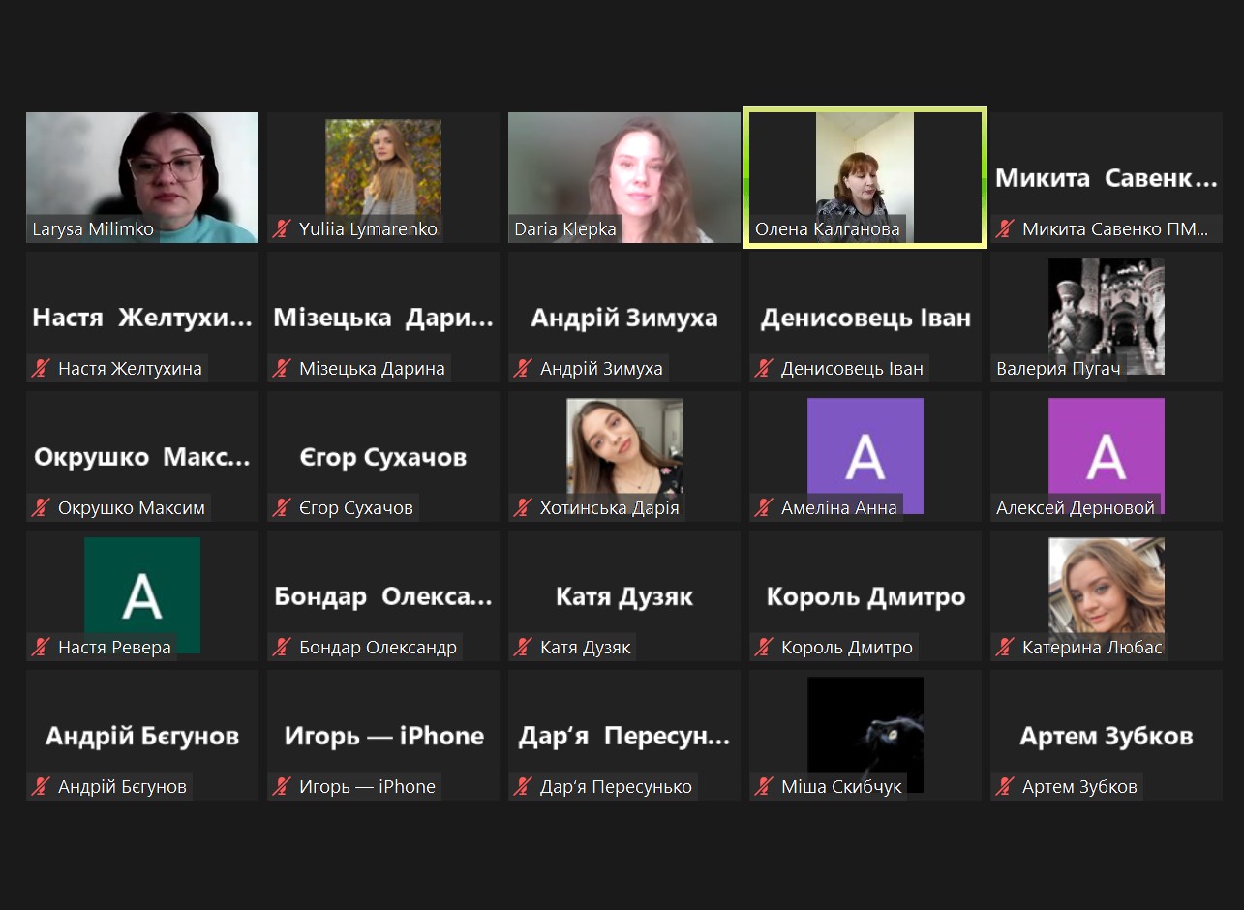Click large name text Игорь — iPhone
The image size is (1244, 910).
point(383,736)
